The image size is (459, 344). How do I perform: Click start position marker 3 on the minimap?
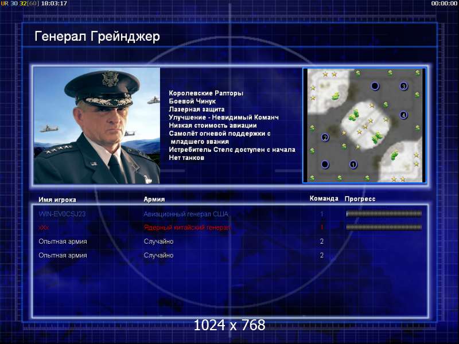pos(404,87)
